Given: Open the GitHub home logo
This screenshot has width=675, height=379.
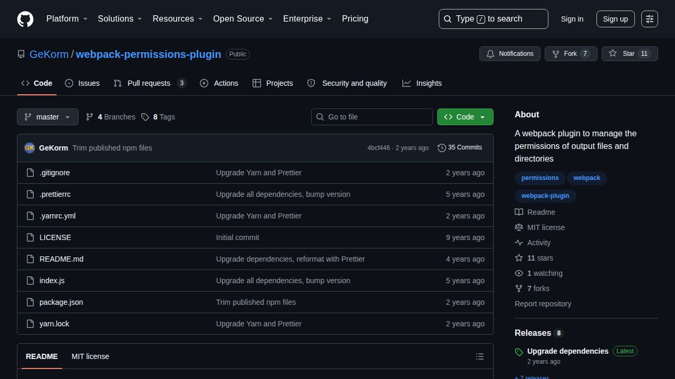Looking at the screenshot, I should pyautogui.click(x=25, y=19).
